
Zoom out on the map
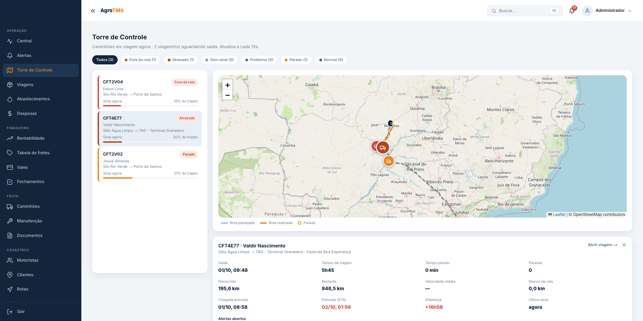tap(227, 95)
